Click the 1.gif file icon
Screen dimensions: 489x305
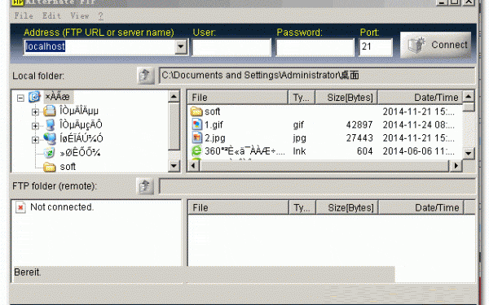coord(196,124)
